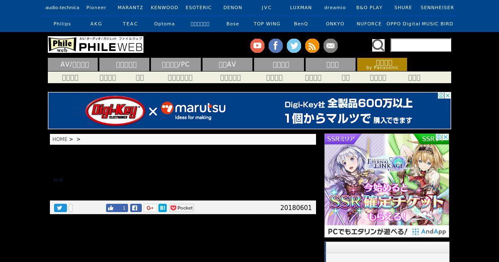Open the orange RSS feed icon

pyautogui.click(x=312, y=46)
